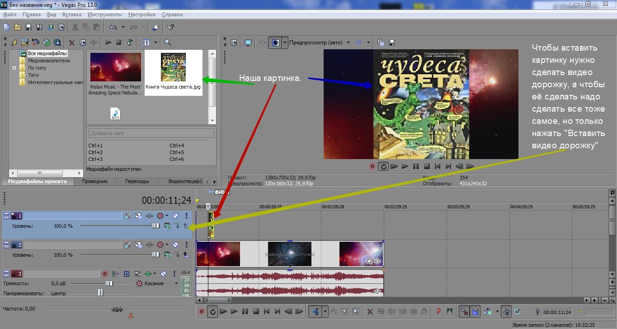Select the Zoom edit tool in the bottom toolbar

[356, 311]
